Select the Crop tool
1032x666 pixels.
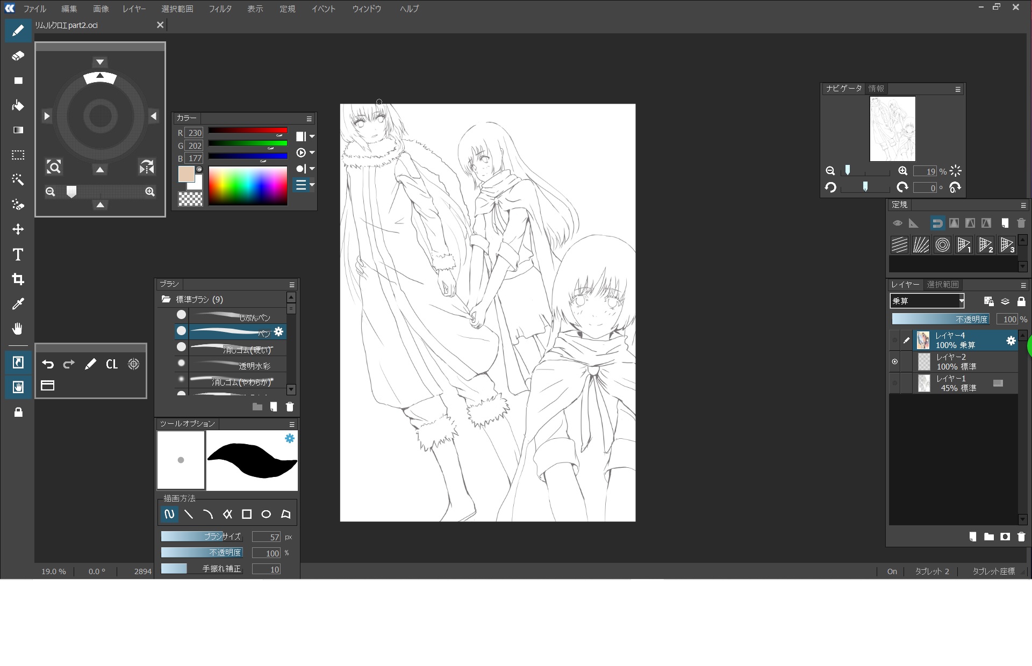tap(18, 279)
